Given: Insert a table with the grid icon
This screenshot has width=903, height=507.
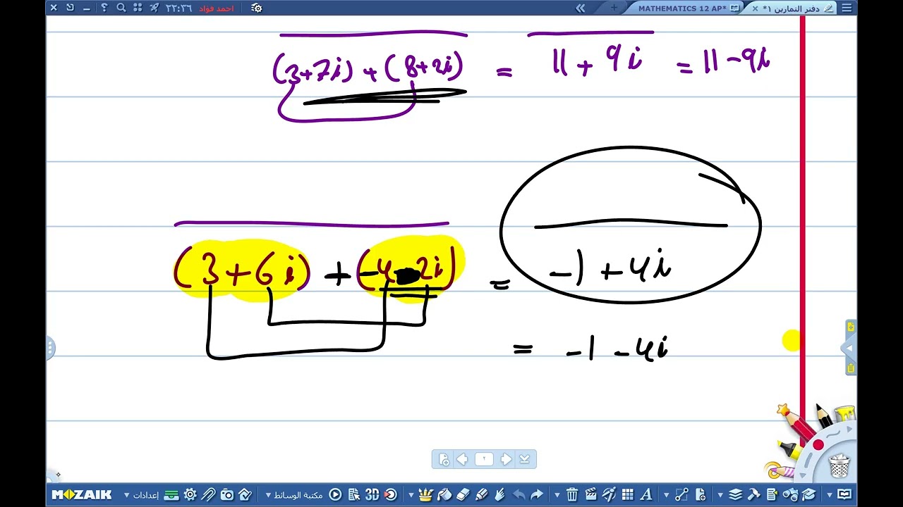Looking at the screenshot, I should pyautogui.click(x=627, y=495).
